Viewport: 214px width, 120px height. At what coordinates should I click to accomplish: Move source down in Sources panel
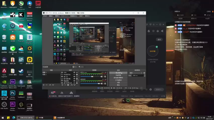75,85
